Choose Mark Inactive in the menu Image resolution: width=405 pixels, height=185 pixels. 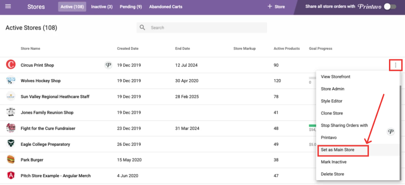[x=358, y=162]
